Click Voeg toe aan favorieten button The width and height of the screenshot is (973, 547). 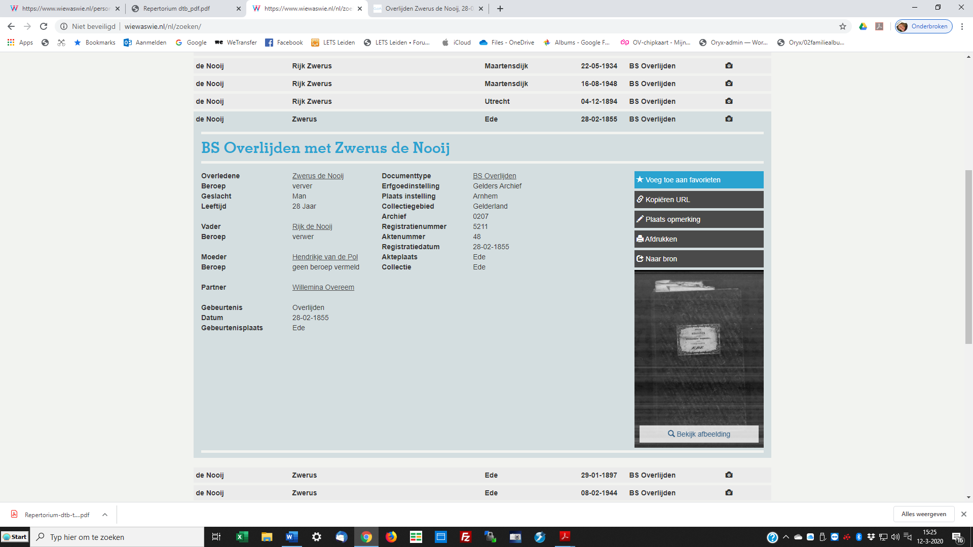pos(698,180)
